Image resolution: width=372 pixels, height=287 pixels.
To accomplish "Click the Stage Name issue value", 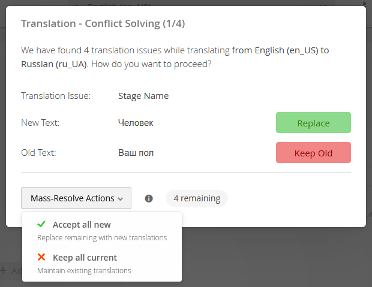I will click(143, 96).
